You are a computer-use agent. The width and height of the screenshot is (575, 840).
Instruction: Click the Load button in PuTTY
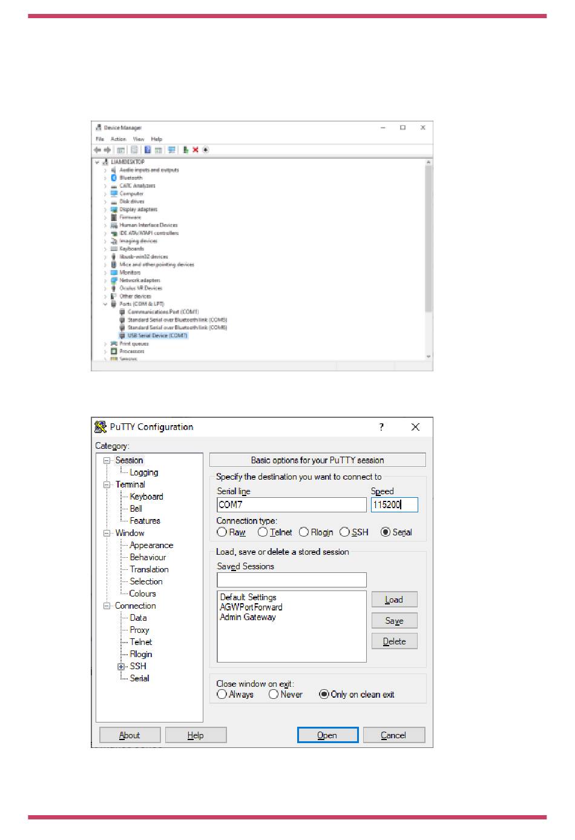coord(394,600)
